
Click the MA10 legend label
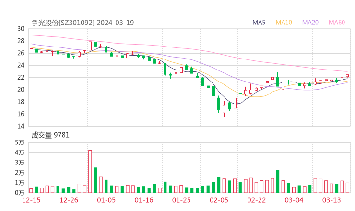point(284,23)
